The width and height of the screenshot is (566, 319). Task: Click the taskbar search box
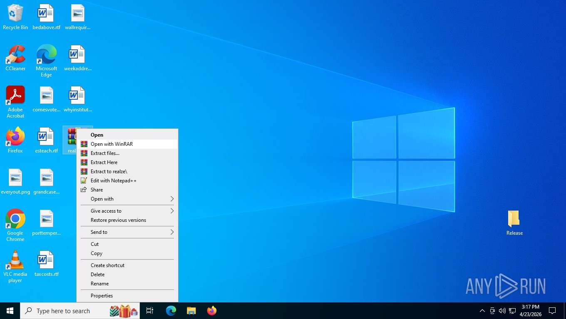[x=80, y=311]
